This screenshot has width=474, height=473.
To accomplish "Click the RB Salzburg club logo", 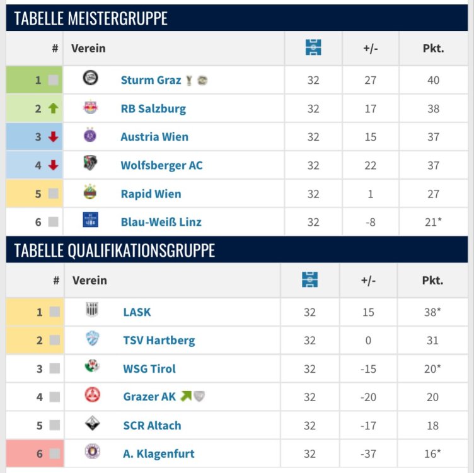I will (x=91, y=108).
